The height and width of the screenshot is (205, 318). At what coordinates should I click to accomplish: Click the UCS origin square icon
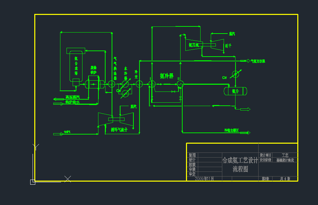point(33,182)
